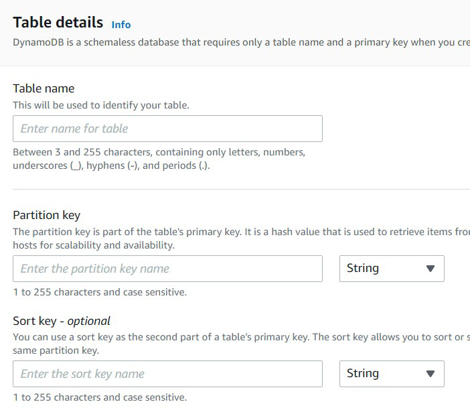Image resolution: width=470 pixels, height=410 pixels.
Task: Click the case sensitive hint below partition key
Action: click(x=100, y=292)
